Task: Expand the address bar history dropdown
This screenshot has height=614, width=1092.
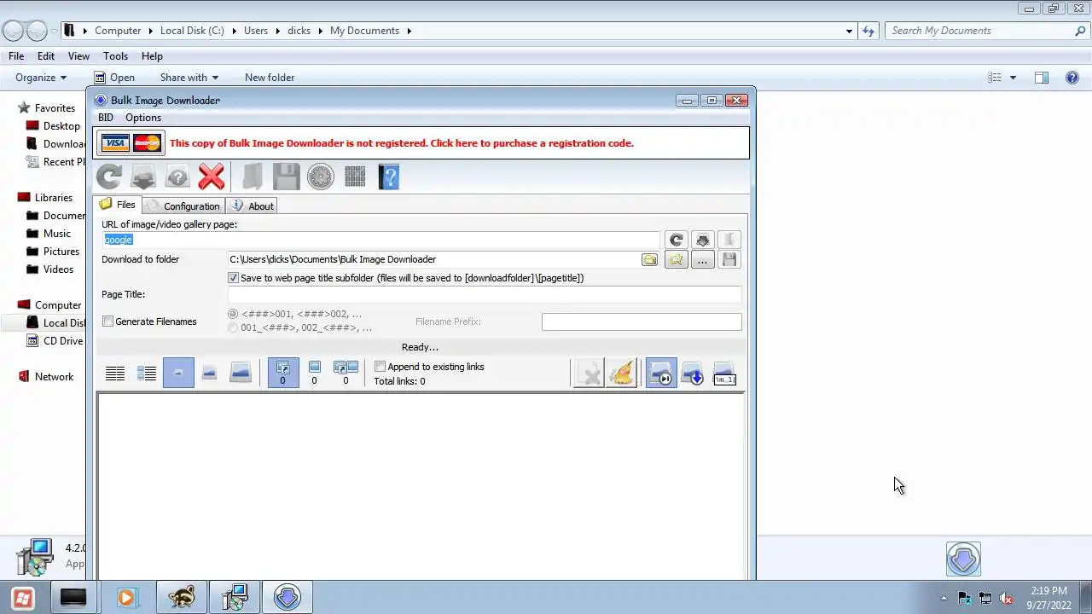Action: [849, 31]
